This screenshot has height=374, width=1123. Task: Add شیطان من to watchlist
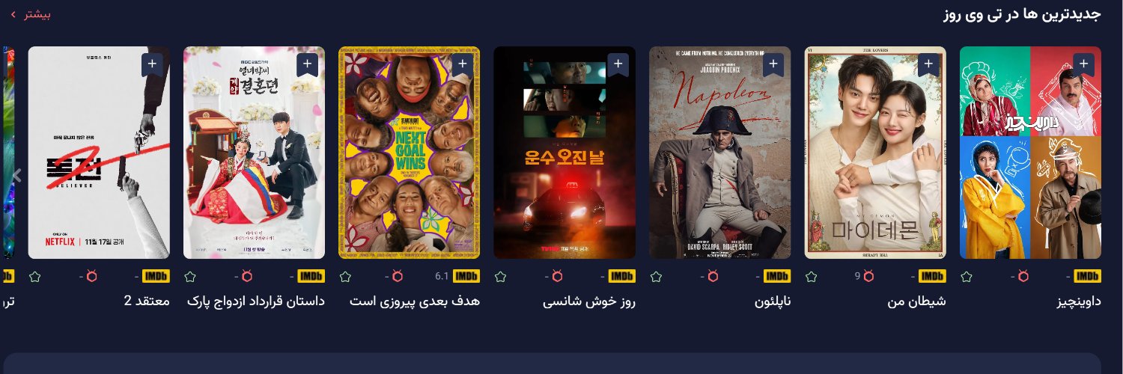[x=929, y=64]
